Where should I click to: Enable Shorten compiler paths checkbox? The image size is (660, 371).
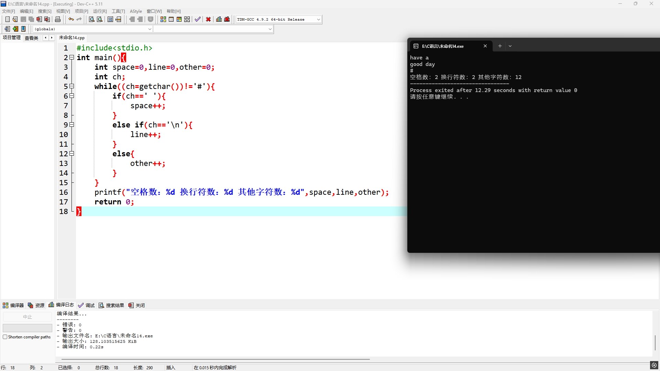click(5, 337)
